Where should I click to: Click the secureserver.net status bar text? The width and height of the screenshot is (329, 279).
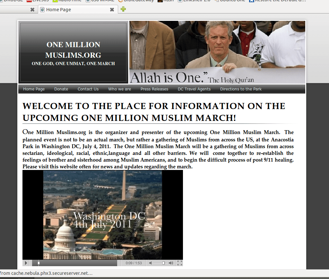click(46, 273)
